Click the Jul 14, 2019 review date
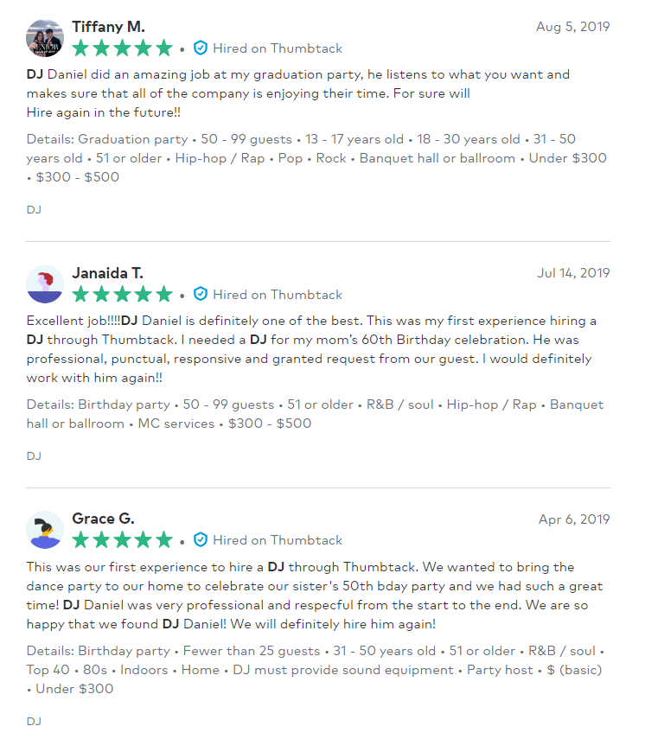This screenshot has width=645, height=739. pyautogui.click(x=573, y=273)
